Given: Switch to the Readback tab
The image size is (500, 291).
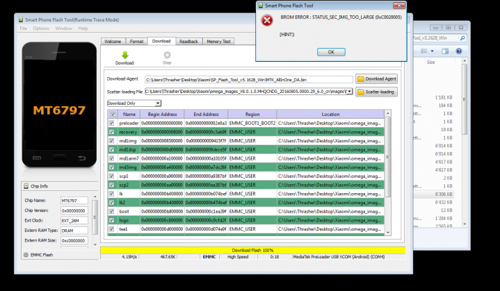Looking at the screenshot, I should 188,42.
